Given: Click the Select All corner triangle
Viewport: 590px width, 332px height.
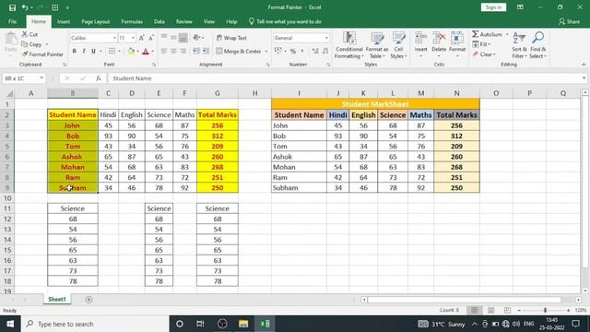Looking at the screenshot, I should (10, 93).
